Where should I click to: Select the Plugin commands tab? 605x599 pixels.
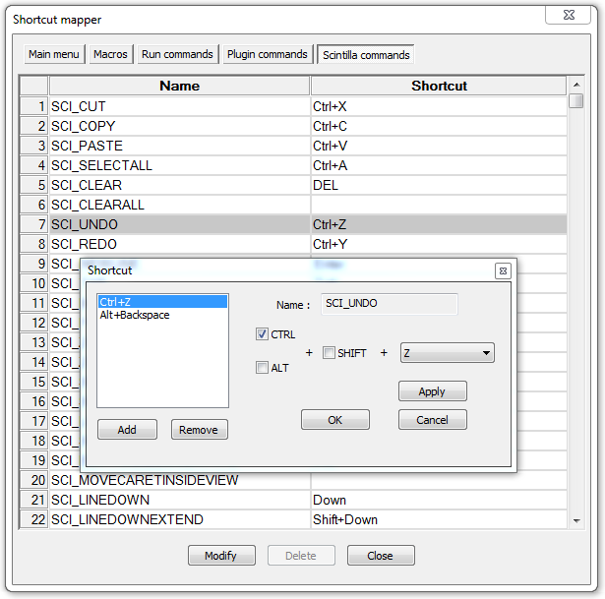(x=267, y=54)
